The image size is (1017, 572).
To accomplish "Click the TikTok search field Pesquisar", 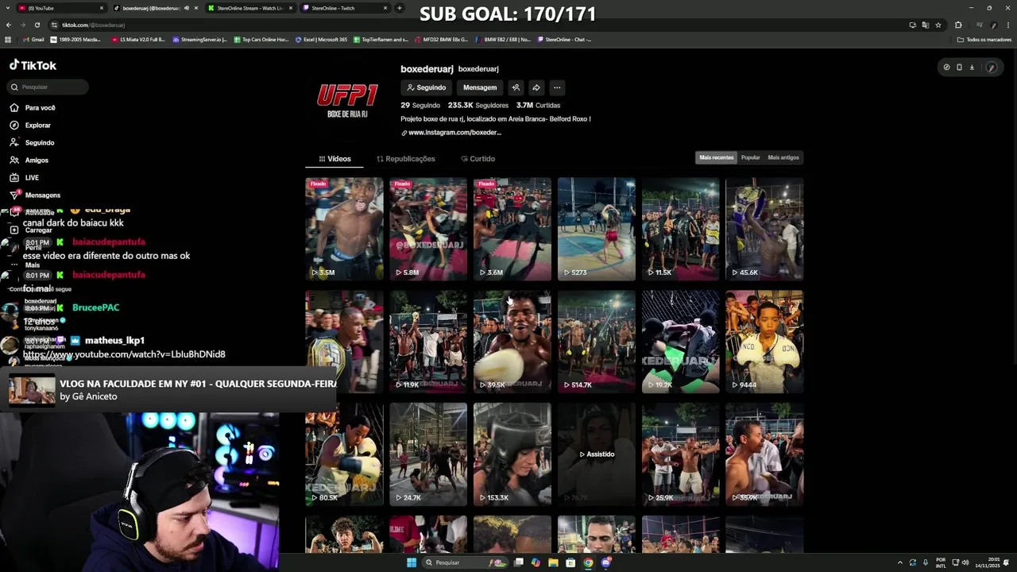I will [48, 87].
